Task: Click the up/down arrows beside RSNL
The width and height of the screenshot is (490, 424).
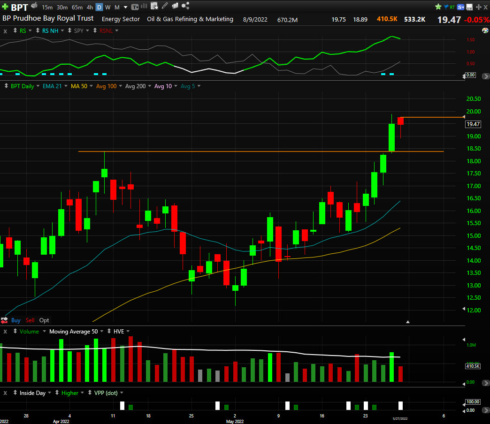Action: pyautogui.click(x=95, y=30)
